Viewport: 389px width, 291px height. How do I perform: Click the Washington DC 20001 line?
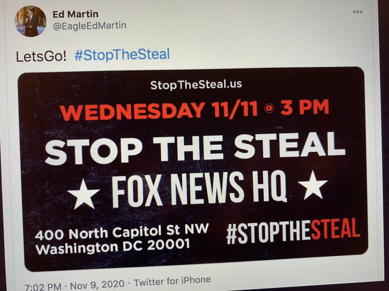(112, 247)
